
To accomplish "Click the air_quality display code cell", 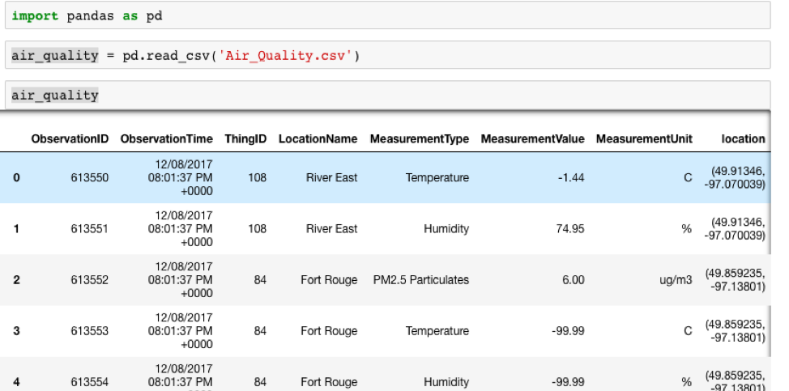I will coord(387,95).
